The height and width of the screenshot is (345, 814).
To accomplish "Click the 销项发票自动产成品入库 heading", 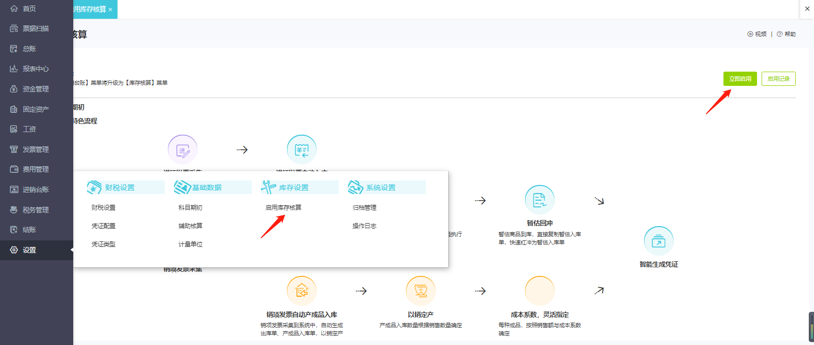I will tap(302, 315).
